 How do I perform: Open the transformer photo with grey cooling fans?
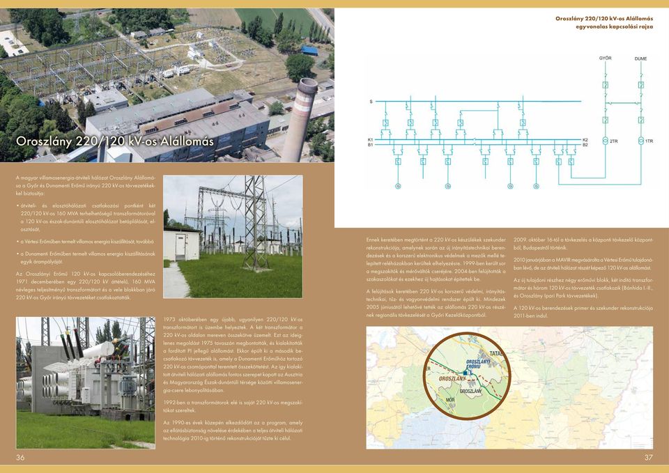click(85, 382)
